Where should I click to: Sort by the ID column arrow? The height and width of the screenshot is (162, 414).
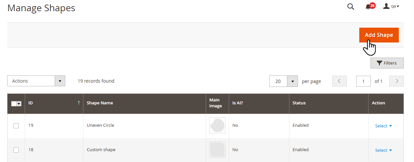coord(79,103)
